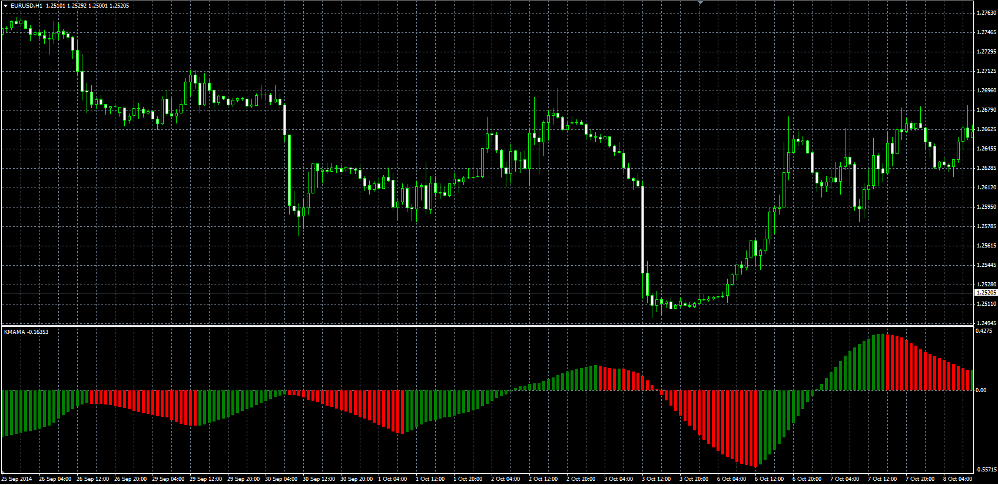Click the 30 Sep 12:00 time label
998x485 pixels.
(x=319, y=479)
